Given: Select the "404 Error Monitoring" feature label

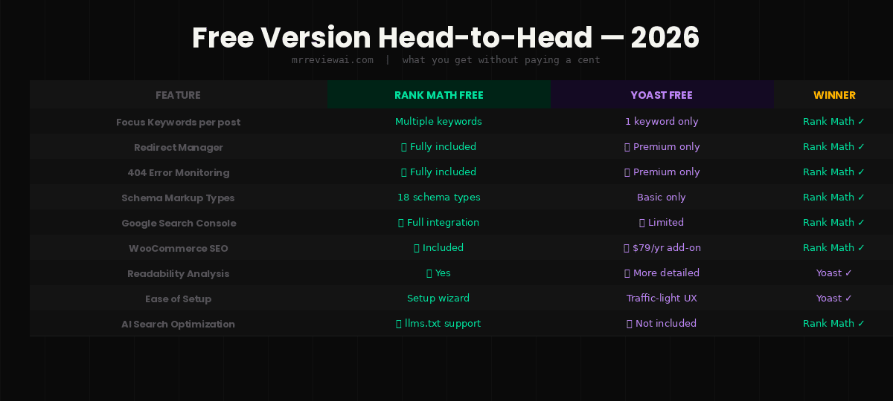Looking at the screenshot, I should pyautogui.click(x=179, y=172).
